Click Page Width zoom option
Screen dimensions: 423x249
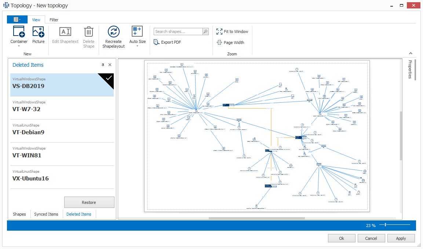point(230,43)
